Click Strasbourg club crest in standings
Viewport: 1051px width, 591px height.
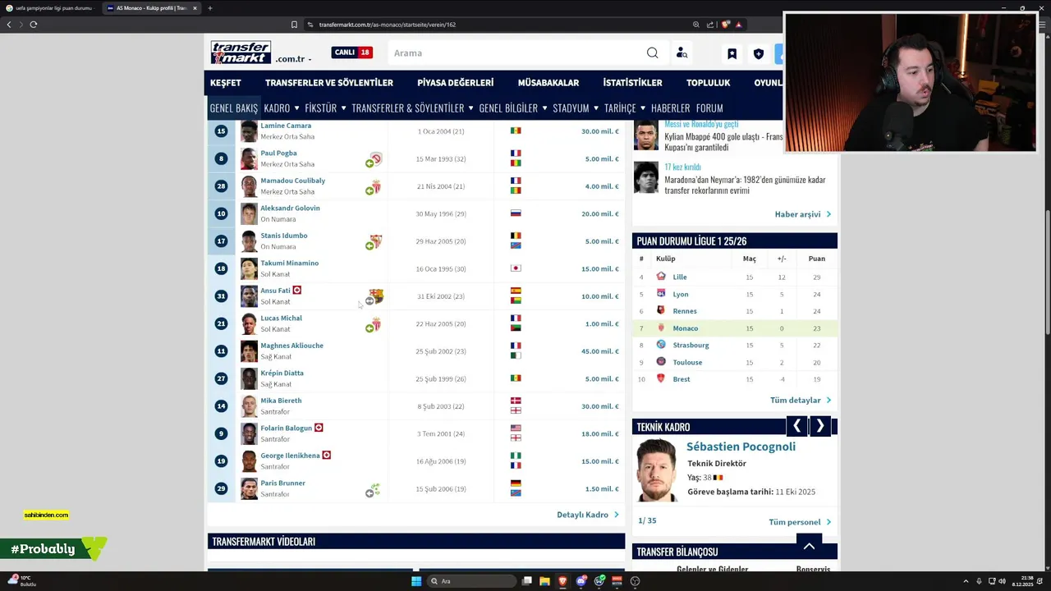pyautogui.click(x=661, y=345)
